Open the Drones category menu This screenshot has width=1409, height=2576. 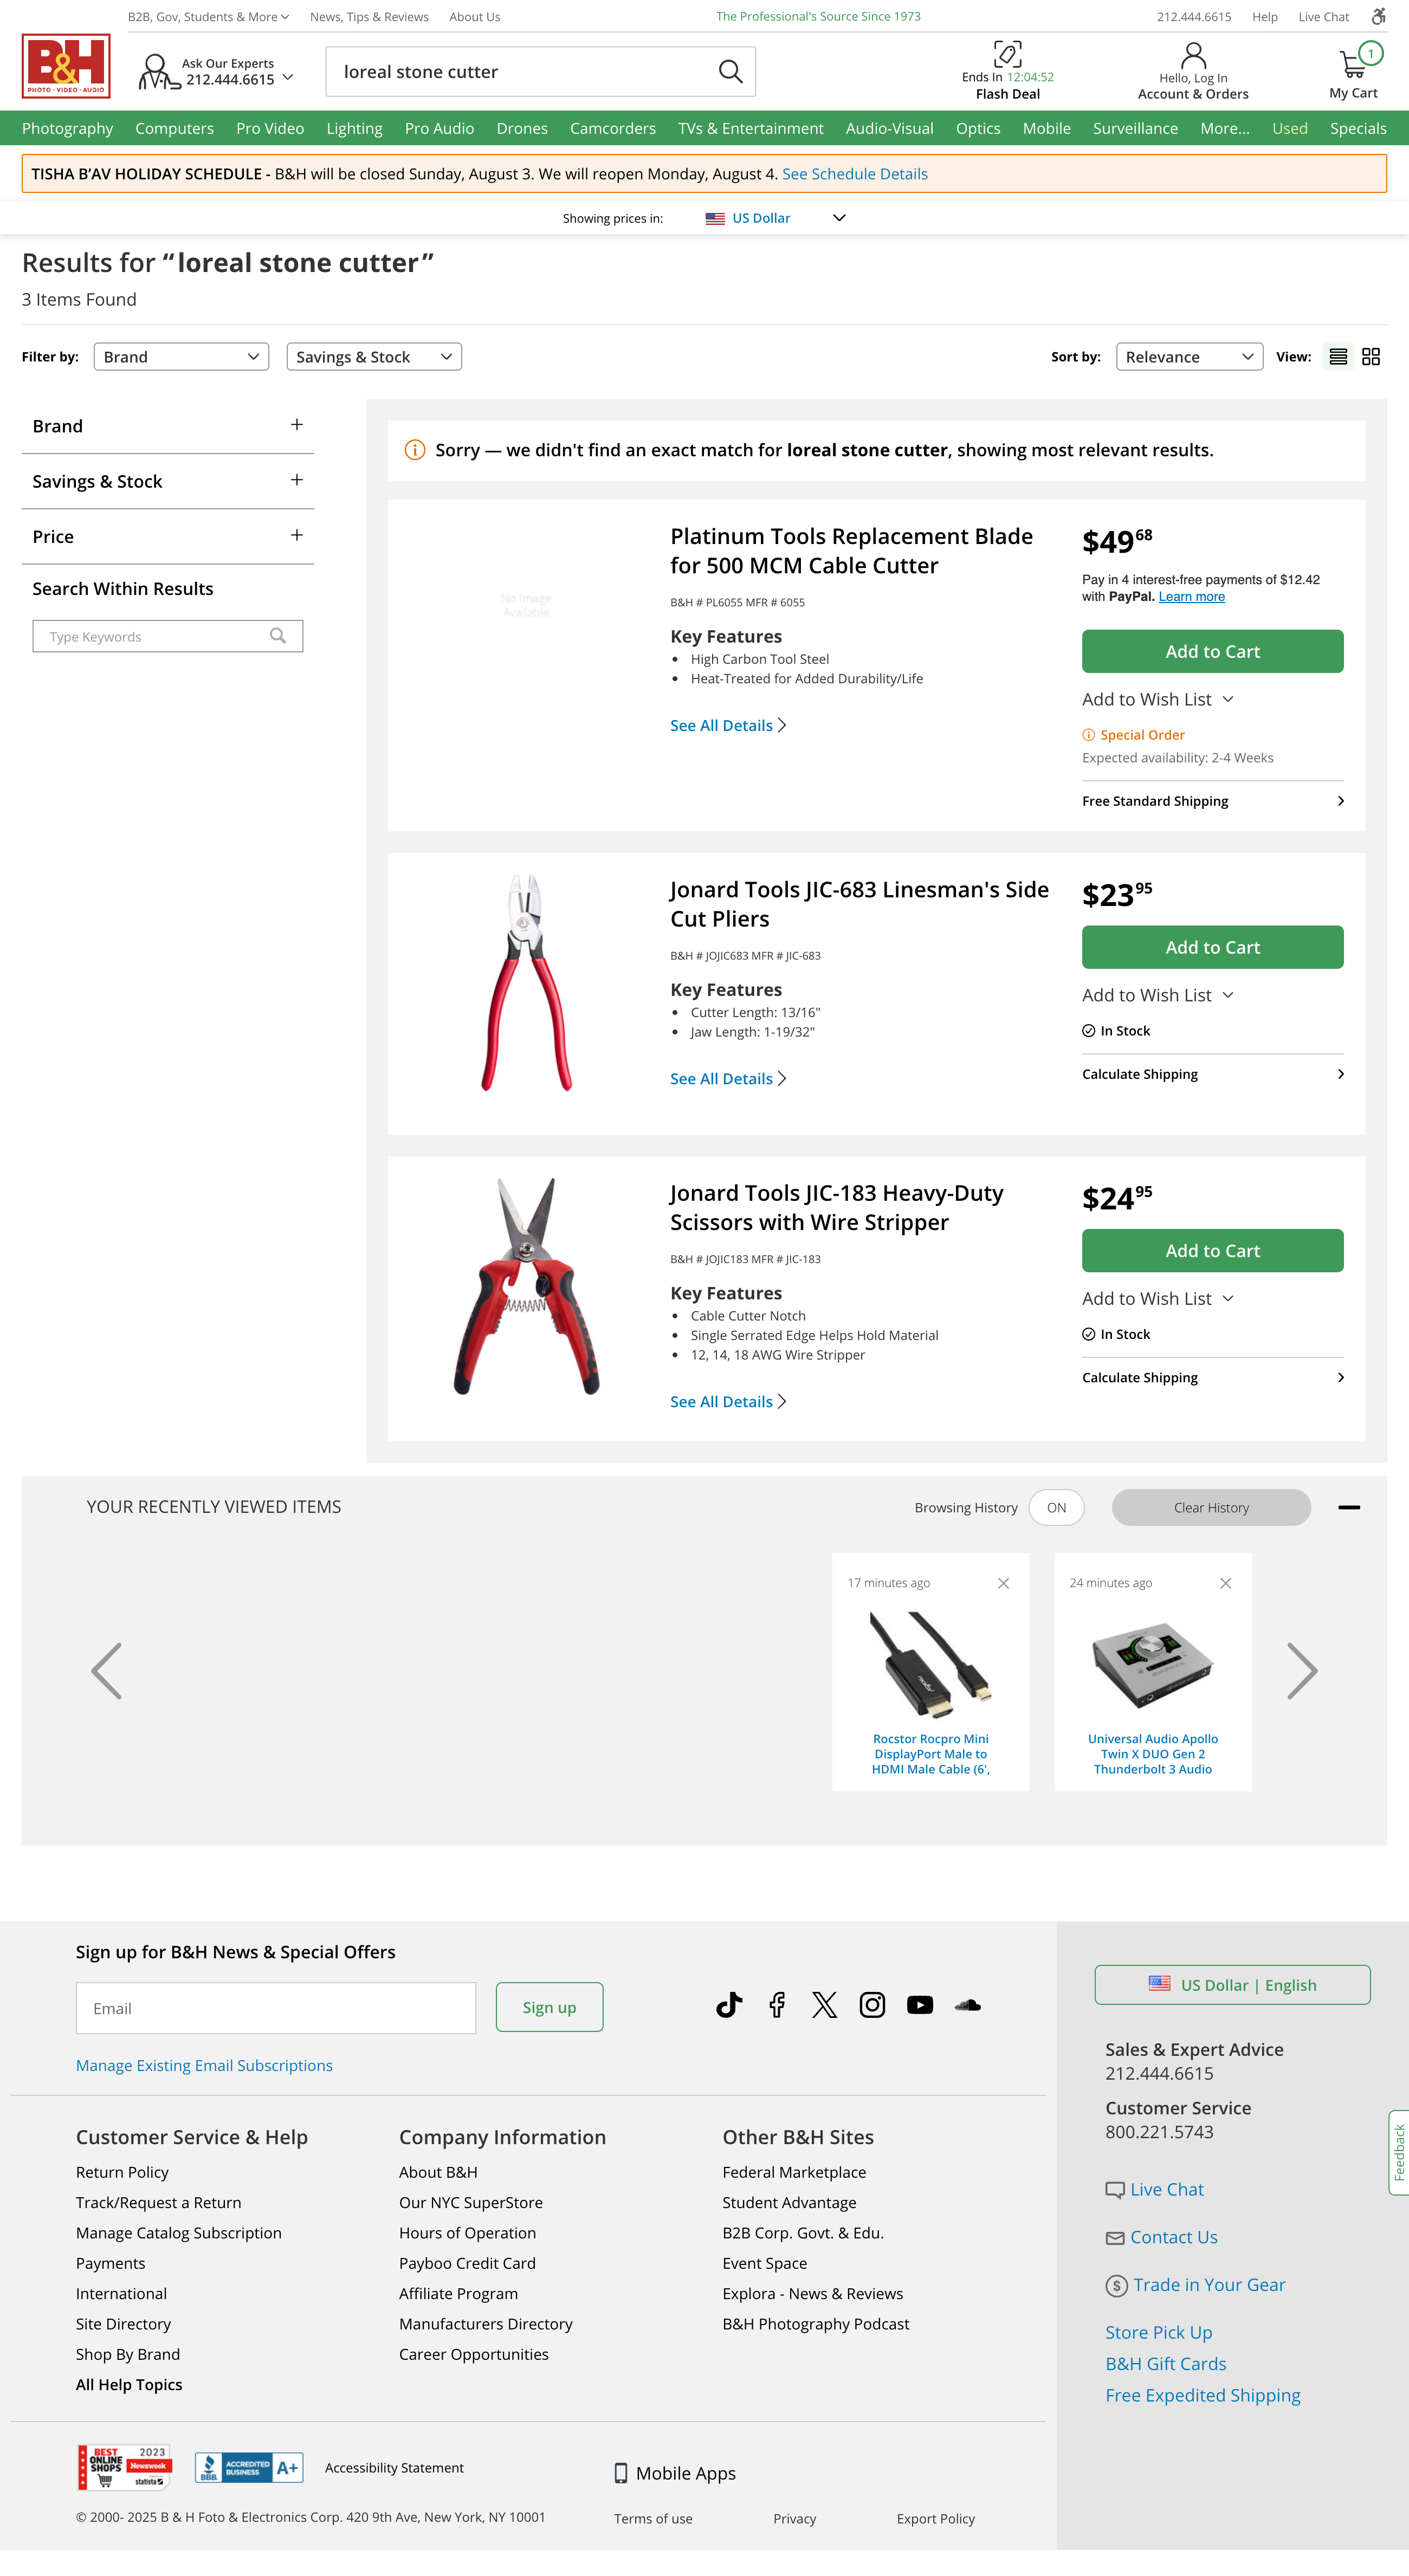[522, 128]
